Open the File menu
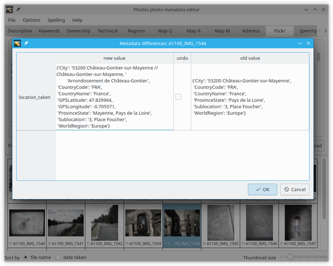 tap(12, 20)
